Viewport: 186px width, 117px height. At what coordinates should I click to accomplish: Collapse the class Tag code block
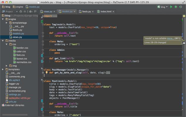coord(43,25)
